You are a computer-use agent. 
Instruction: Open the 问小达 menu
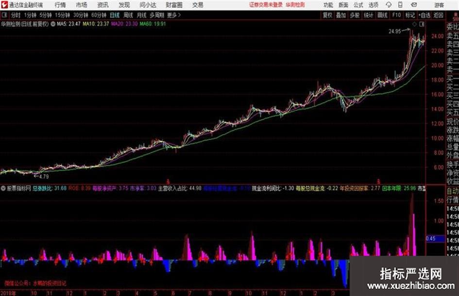click(148, 5)
